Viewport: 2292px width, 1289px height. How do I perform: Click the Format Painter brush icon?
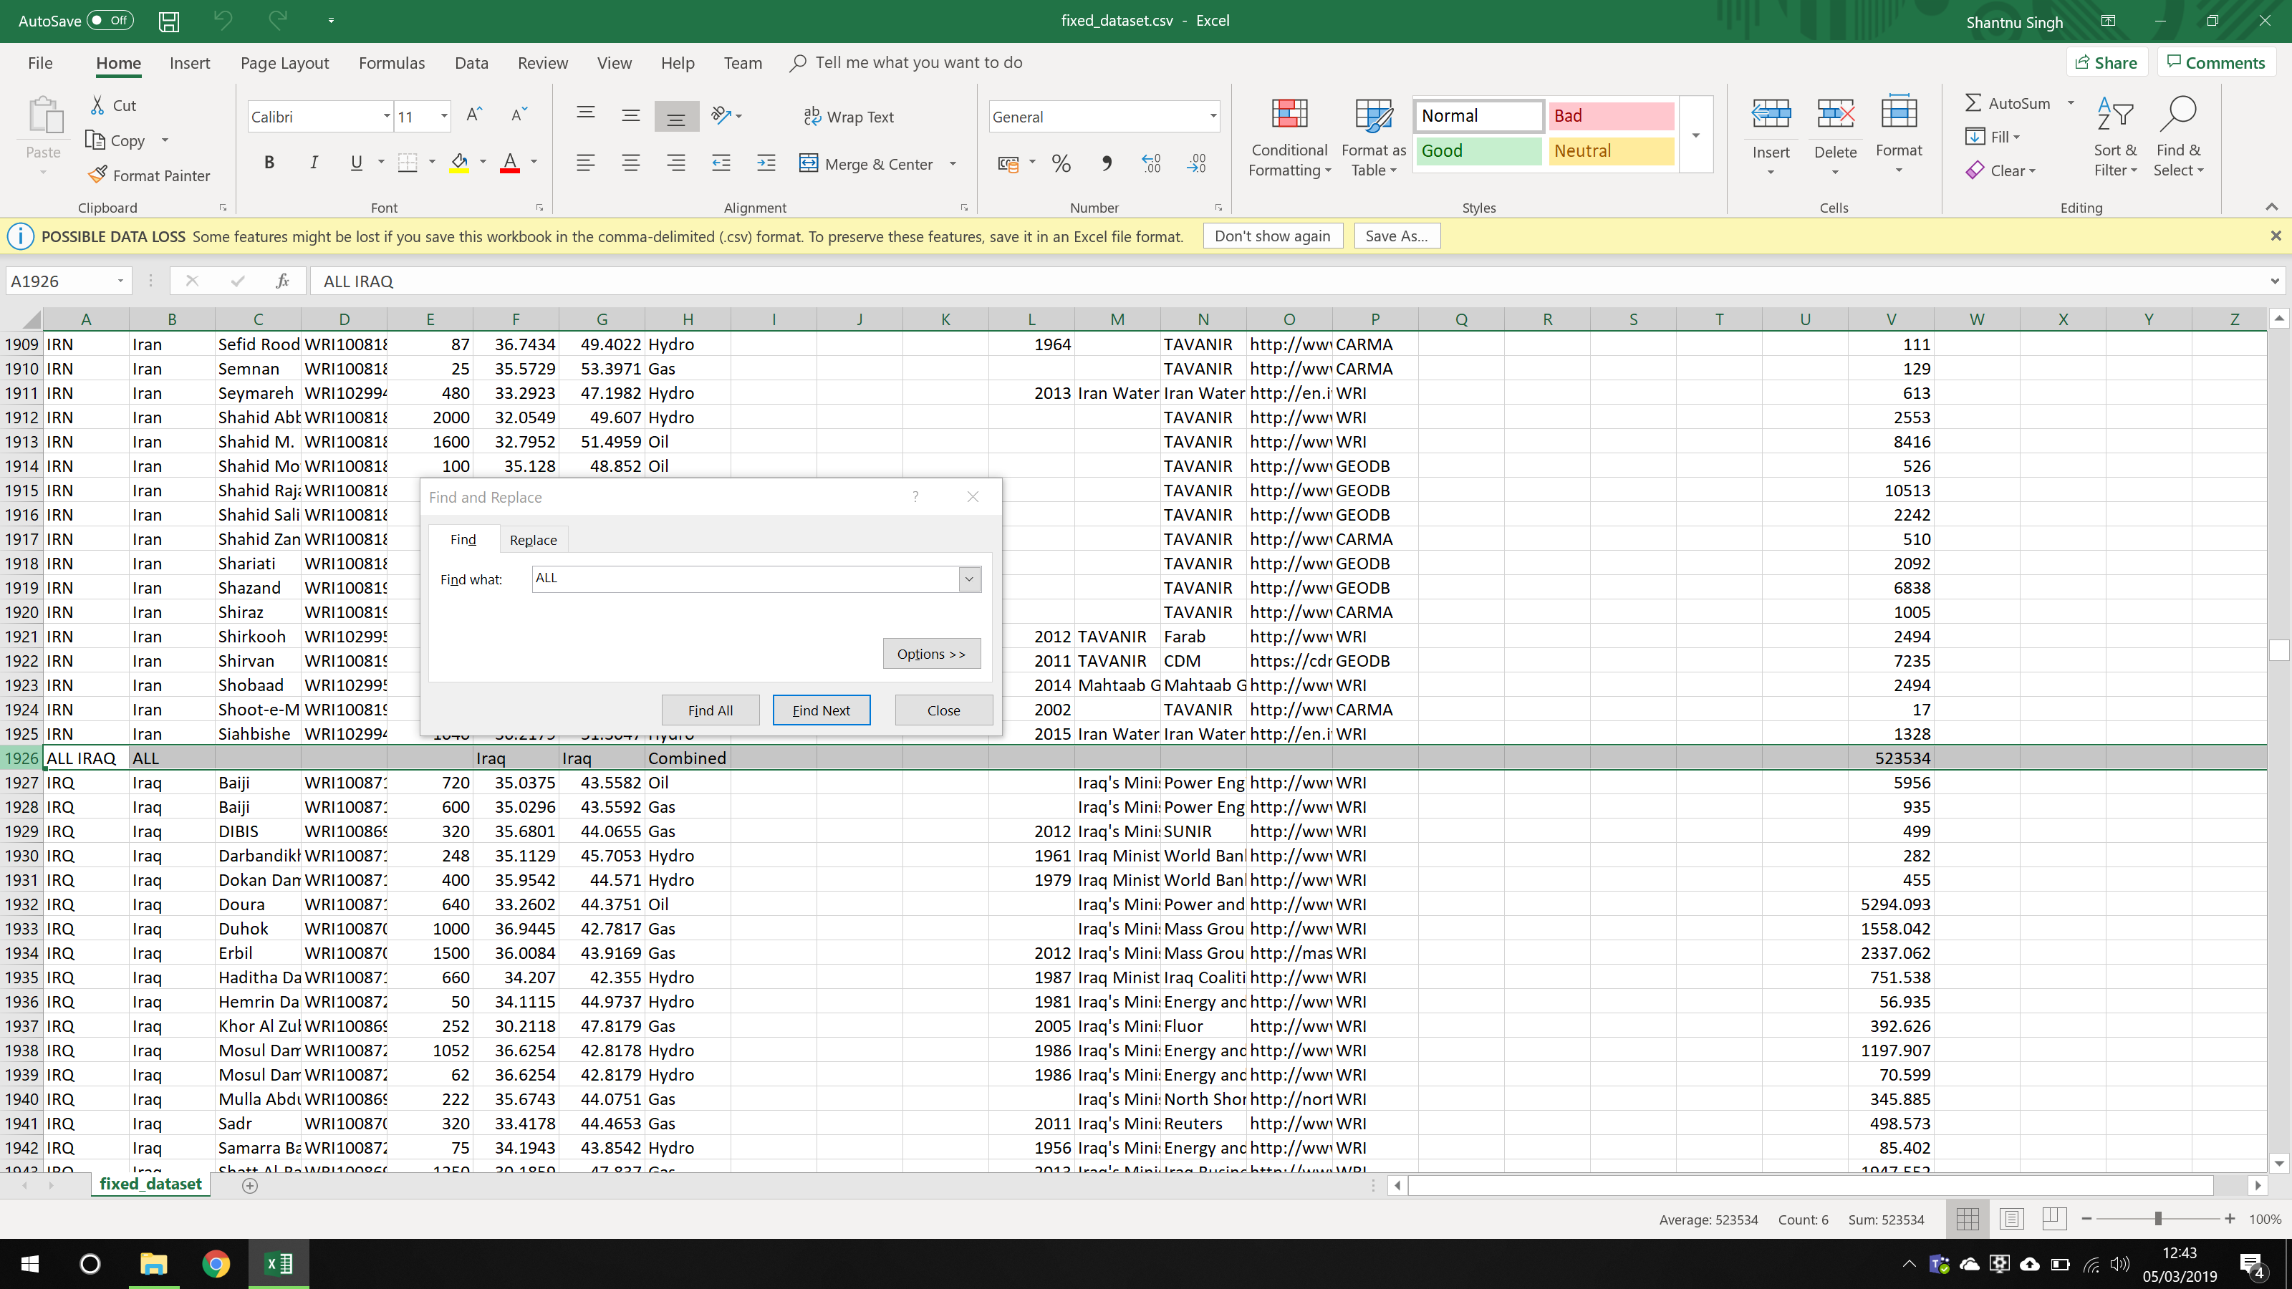pos(98,175)
